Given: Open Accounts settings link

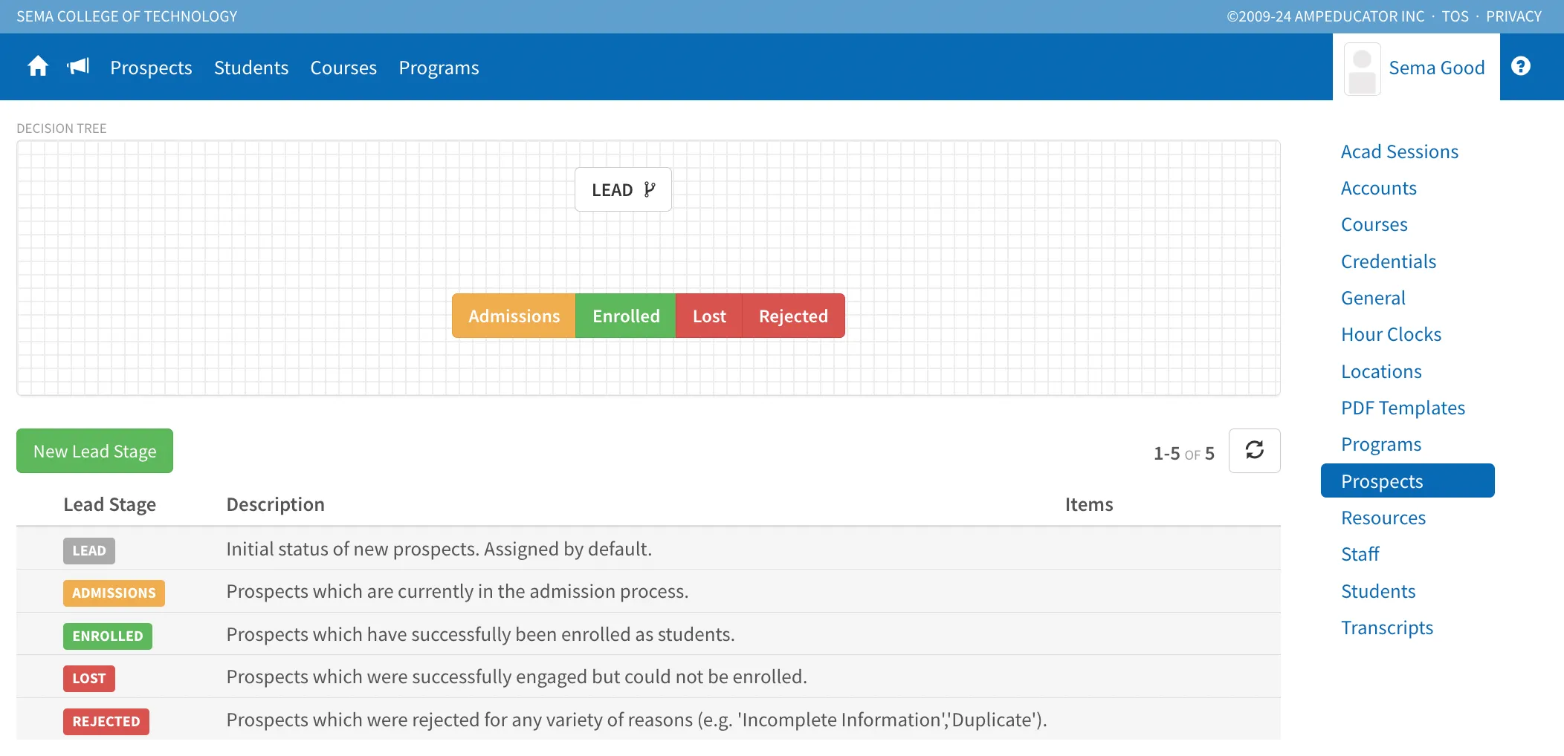Looking at the screenshot, I should [x=1378, y=188].
